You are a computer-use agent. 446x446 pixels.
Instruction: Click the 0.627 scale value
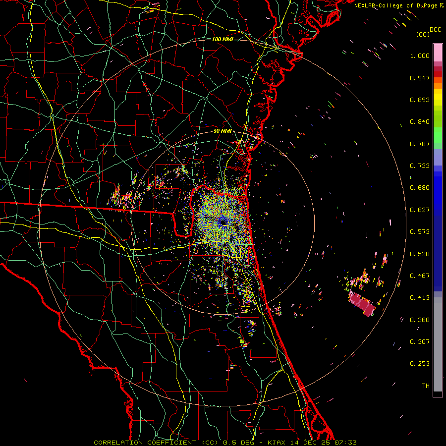(420, 210)
